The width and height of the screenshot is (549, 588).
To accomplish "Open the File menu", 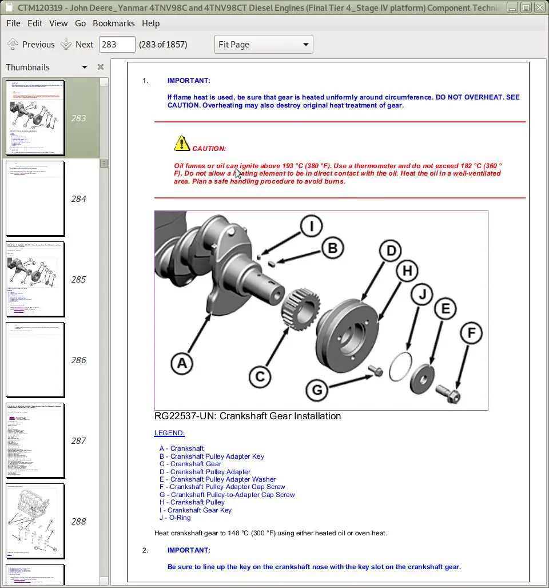I will tap(14, 23).
